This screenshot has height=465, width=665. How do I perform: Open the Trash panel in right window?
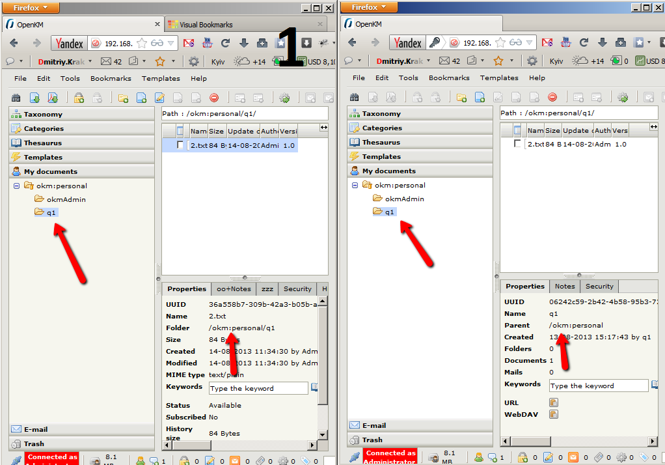click(x=372, y=440)
